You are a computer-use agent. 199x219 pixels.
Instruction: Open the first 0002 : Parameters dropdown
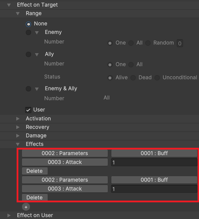[x=65, y=153]
